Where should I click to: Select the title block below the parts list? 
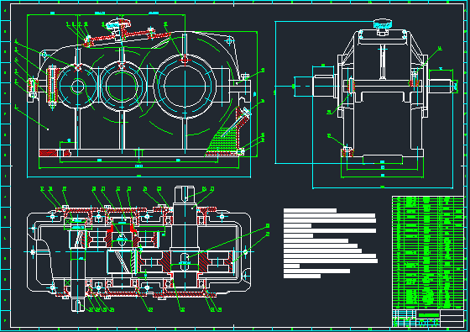[x=428, y=319]
